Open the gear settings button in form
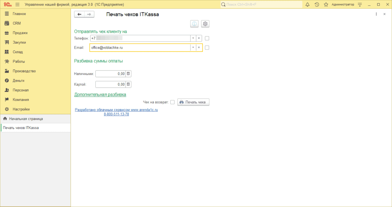This screenshot has height=207, width=392. 205,24
